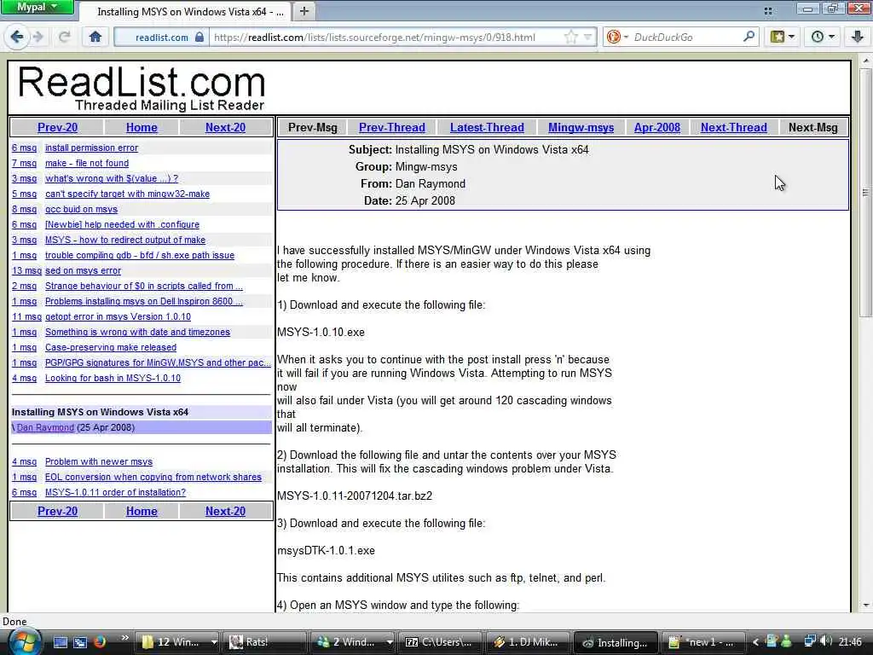Click the volume speaker tray icon
The width and height of the screenshot is (873, 655).
click(825, 641)
